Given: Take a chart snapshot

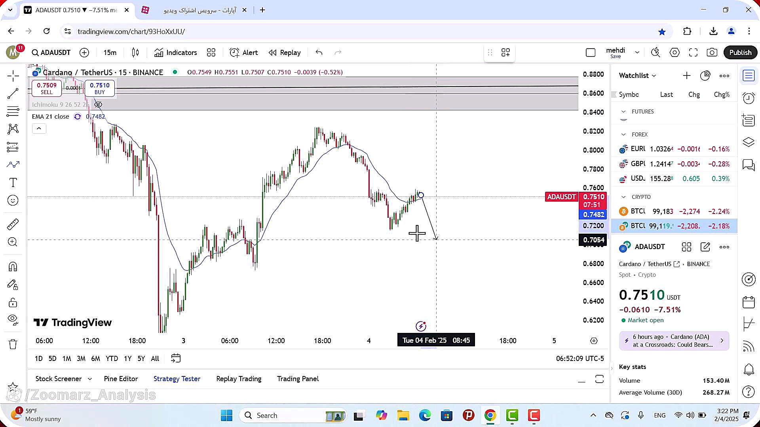Looking at the screenshot, I should 712,53.
